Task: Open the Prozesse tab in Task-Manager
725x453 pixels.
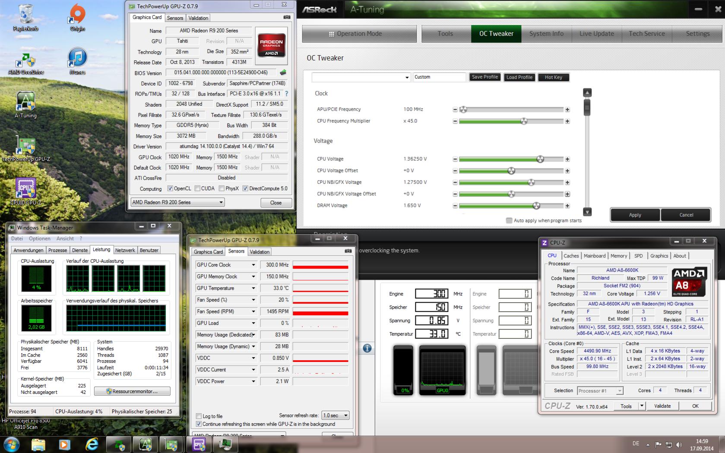Action: coord(57,250)
